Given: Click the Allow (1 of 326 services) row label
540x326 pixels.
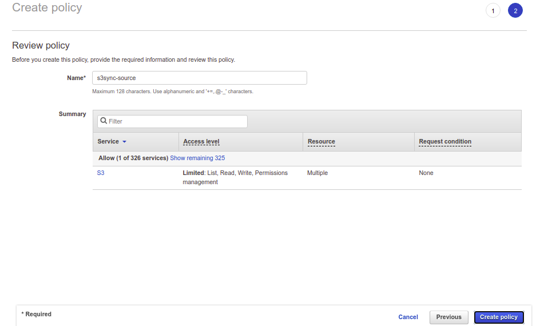Looking at the screenshot, I should click(x=133, y=158).
